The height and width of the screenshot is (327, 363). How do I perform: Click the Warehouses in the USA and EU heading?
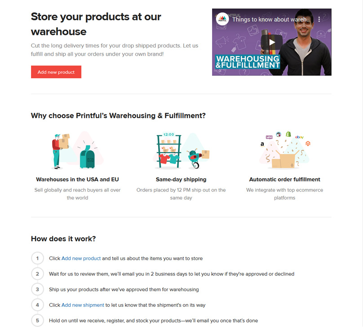tap(77, 179)
